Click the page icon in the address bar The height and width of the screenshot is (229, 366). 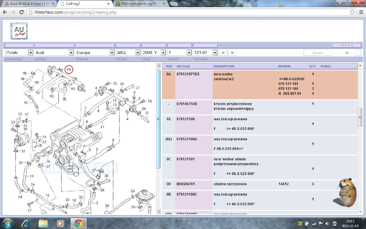coord(31,13)
